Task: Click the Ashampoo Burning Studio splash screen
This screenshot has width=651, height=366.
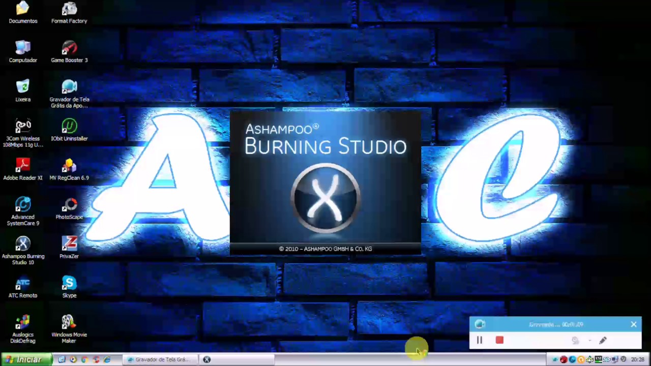Action: pyautogui.click(x=325, y=183)
